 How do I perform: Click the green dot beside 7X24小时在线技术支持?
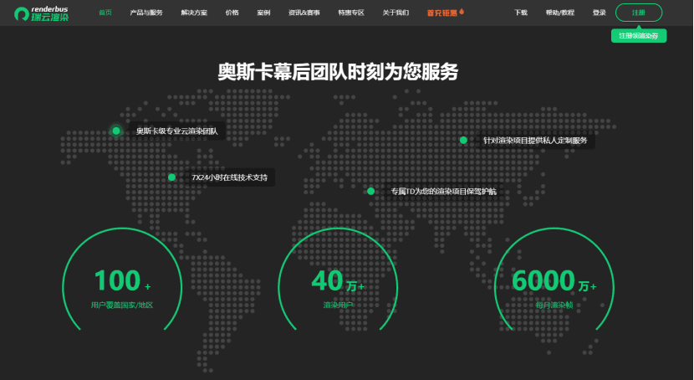pos(171,177)
